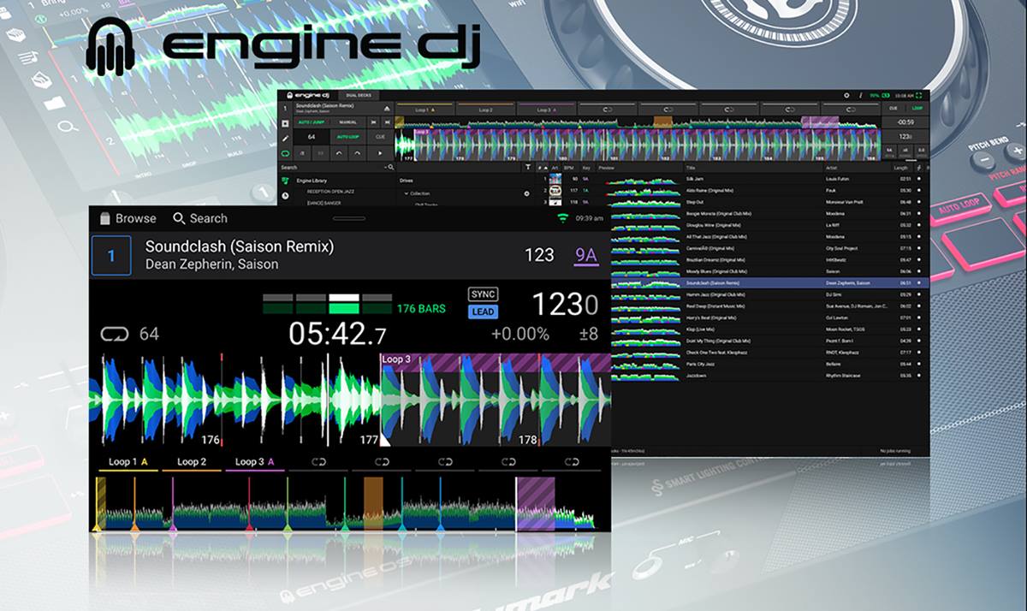Open the settings gear in Engine DJ toolbar
The height and width of the screenshot is (611, 1027).
846,95
